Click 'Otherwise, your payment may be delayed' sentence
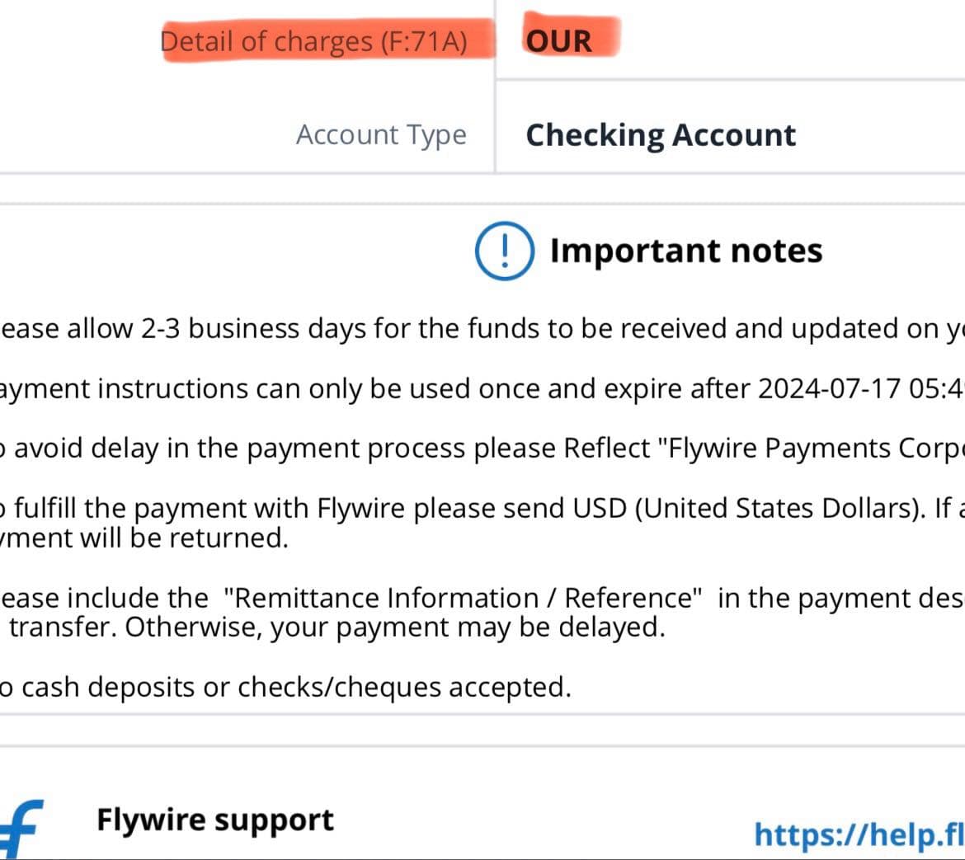 [394, 627]
